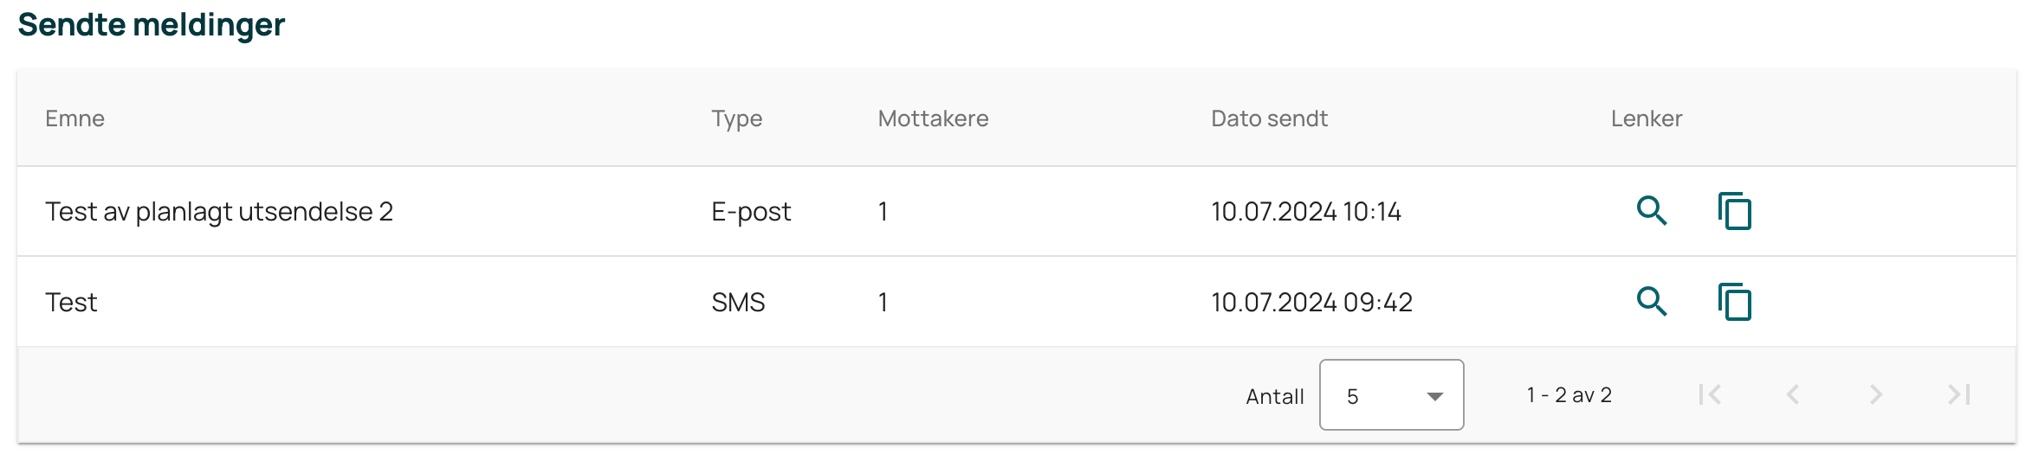Select the 'Test av planlagt utsendelse 2' row subject
Viewport: 2032px width, 467px height.
click(219, 212)
